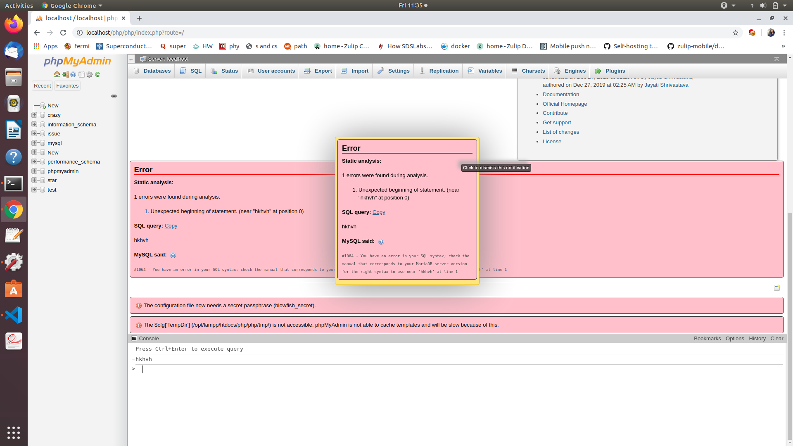Reload navigation panel green arrow icon
Viewport: 793px width, 446px height.
click(x=97, y=75)
